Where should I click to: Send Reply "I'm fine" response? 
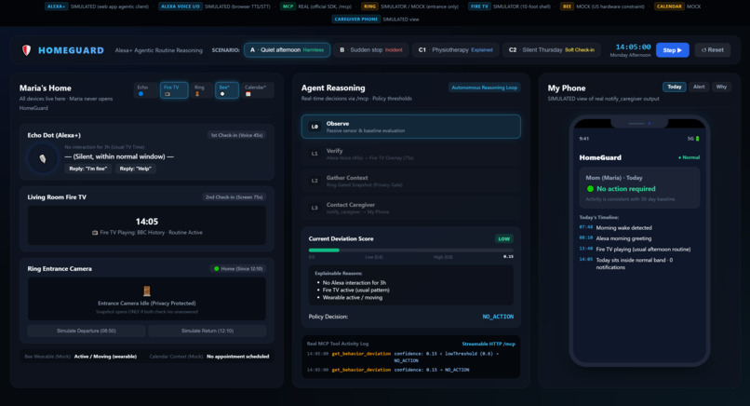[x=88, y=169]
